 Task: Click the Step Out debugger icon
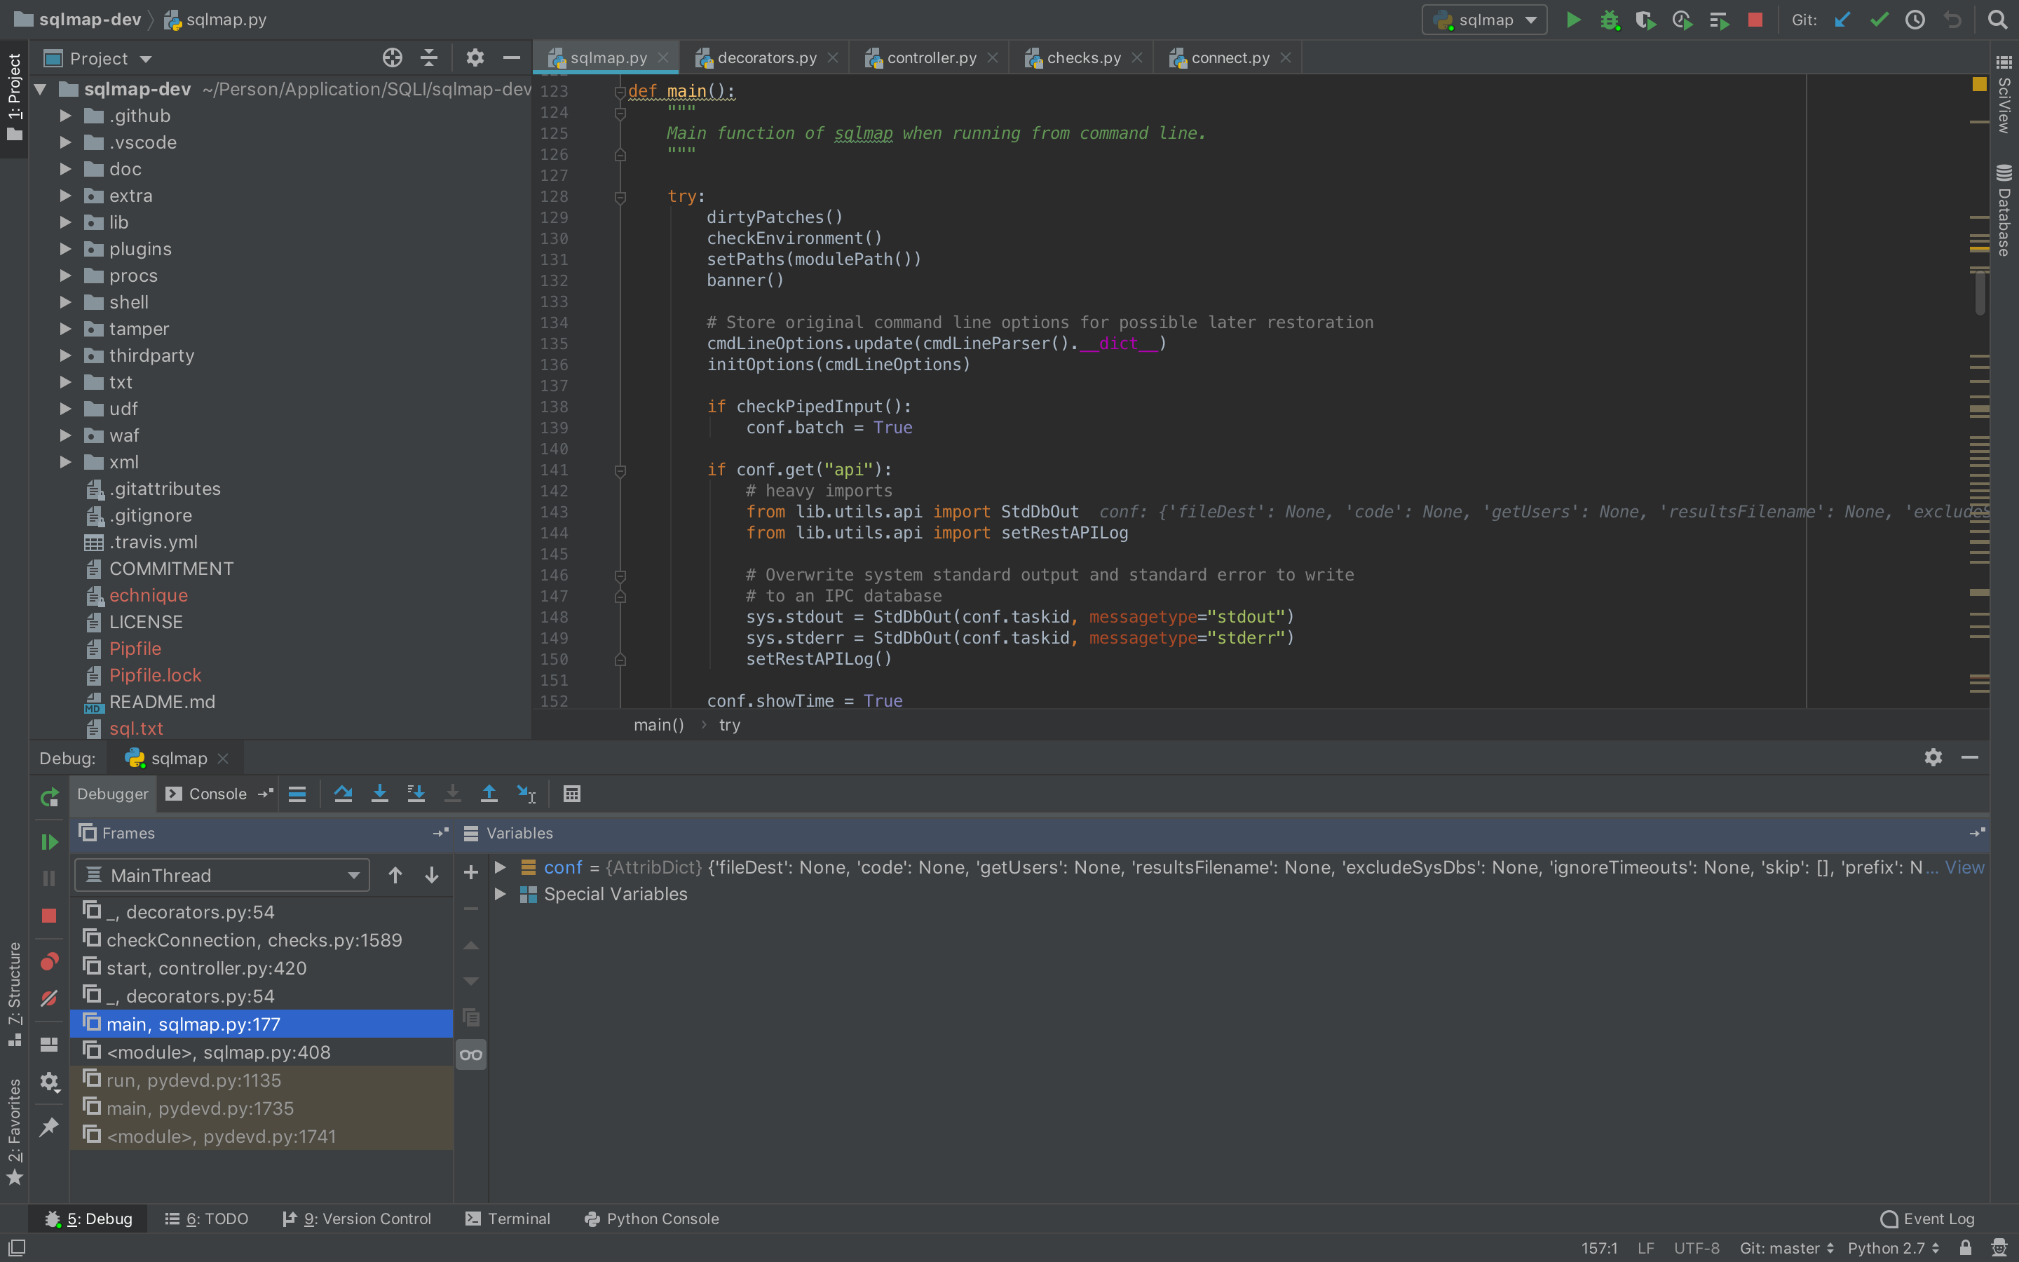[490, 794]
